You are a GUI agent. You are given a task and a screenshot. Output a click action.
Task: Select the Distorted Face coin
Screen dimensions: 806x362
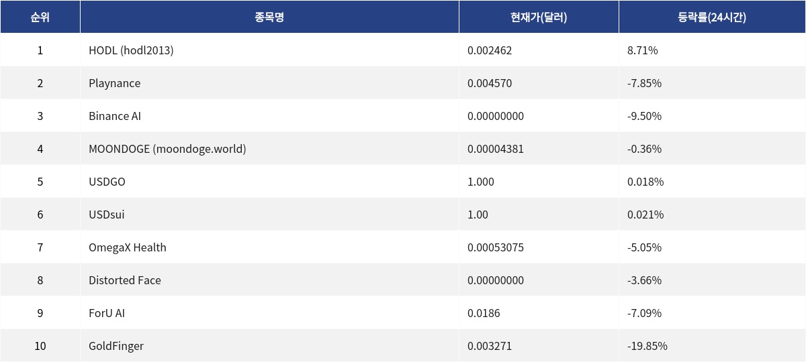click(125, 280)
